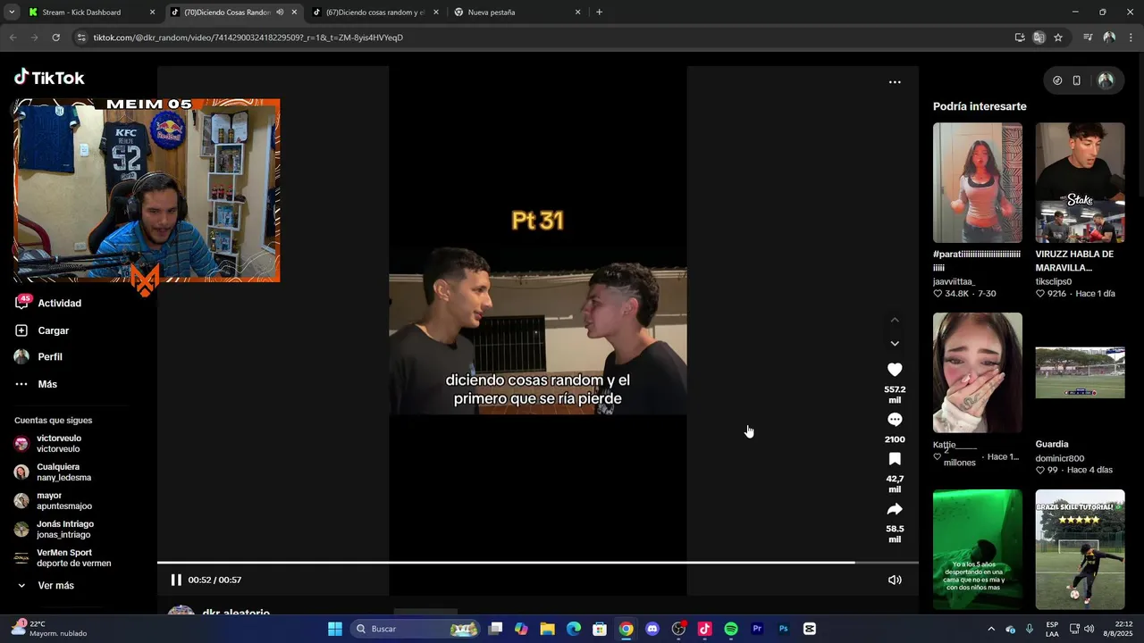Open Cargar upload page
This screenshot has height=643, width=1144.
(x=42, y=330)
